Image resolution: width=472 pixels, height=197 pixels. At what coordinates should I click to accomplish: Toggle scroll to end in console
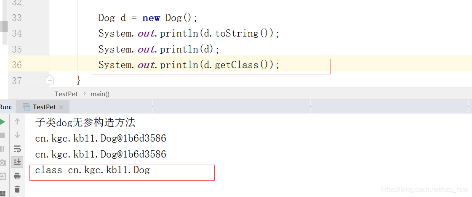[17, 162]
